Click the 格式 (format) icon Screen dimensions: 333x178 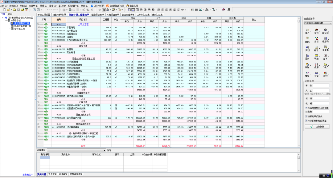316,31
